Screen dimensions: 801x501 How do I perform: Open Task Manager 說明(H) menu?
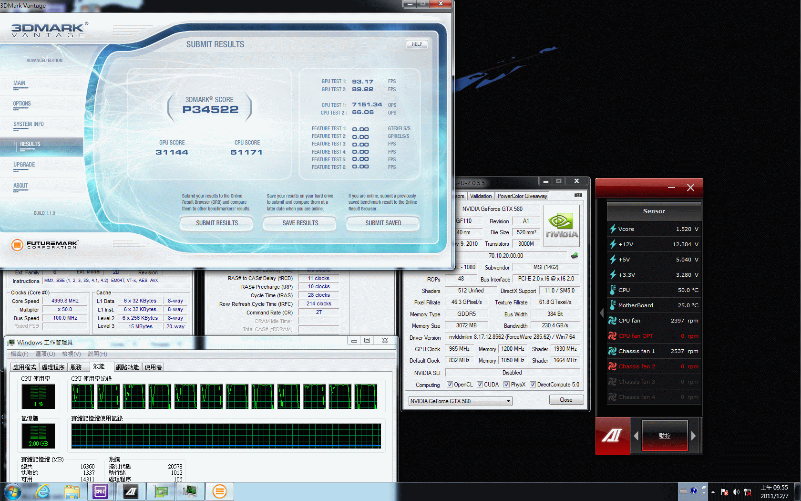[x=97, y=354]
